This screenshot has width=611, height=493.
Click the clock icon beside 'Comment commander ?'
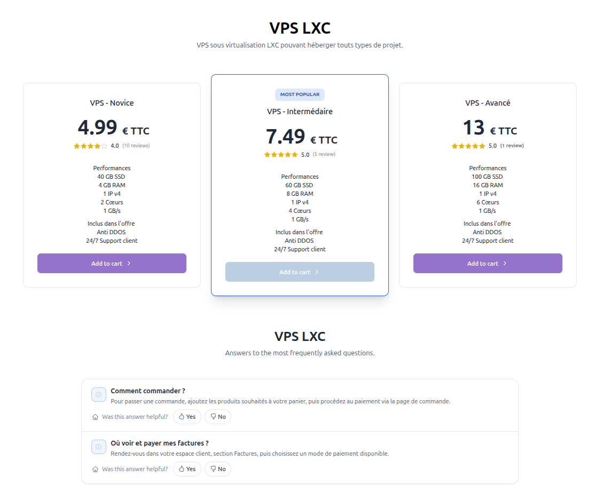click(x=99, y=394)
